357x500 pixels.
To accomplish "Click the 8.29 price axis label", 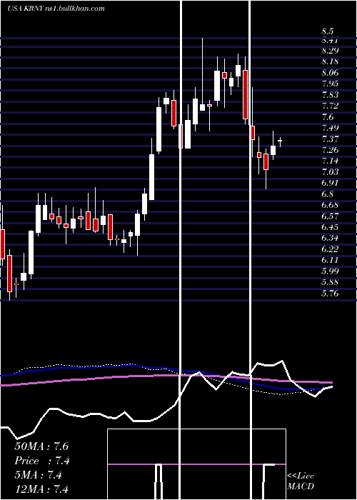I will tap(330, 51).
